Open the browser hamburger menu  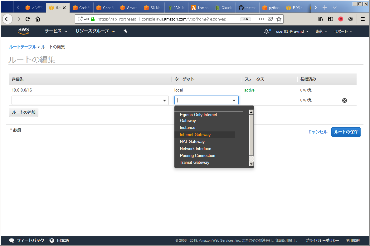(363, 19)
